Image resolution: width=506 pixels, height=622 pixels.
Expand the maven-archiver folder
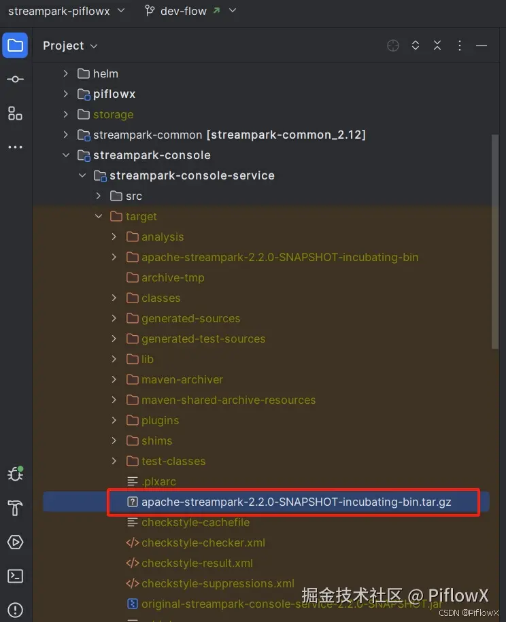click(x=114, y=379)
